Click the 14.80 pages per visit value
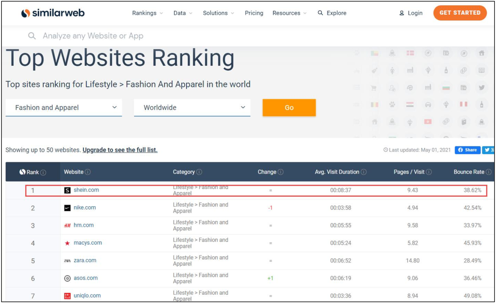496x304 pixels. coord(412,261)
